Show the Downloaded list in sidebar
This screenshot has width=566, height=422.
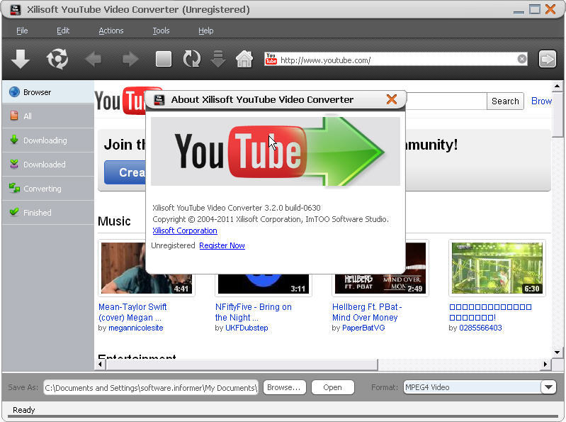tap(48, 165)
